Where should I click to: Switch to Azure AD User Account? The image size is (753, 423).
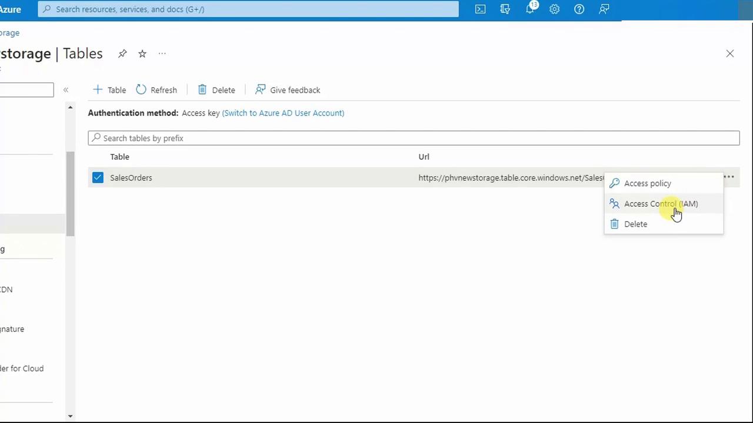283,113
